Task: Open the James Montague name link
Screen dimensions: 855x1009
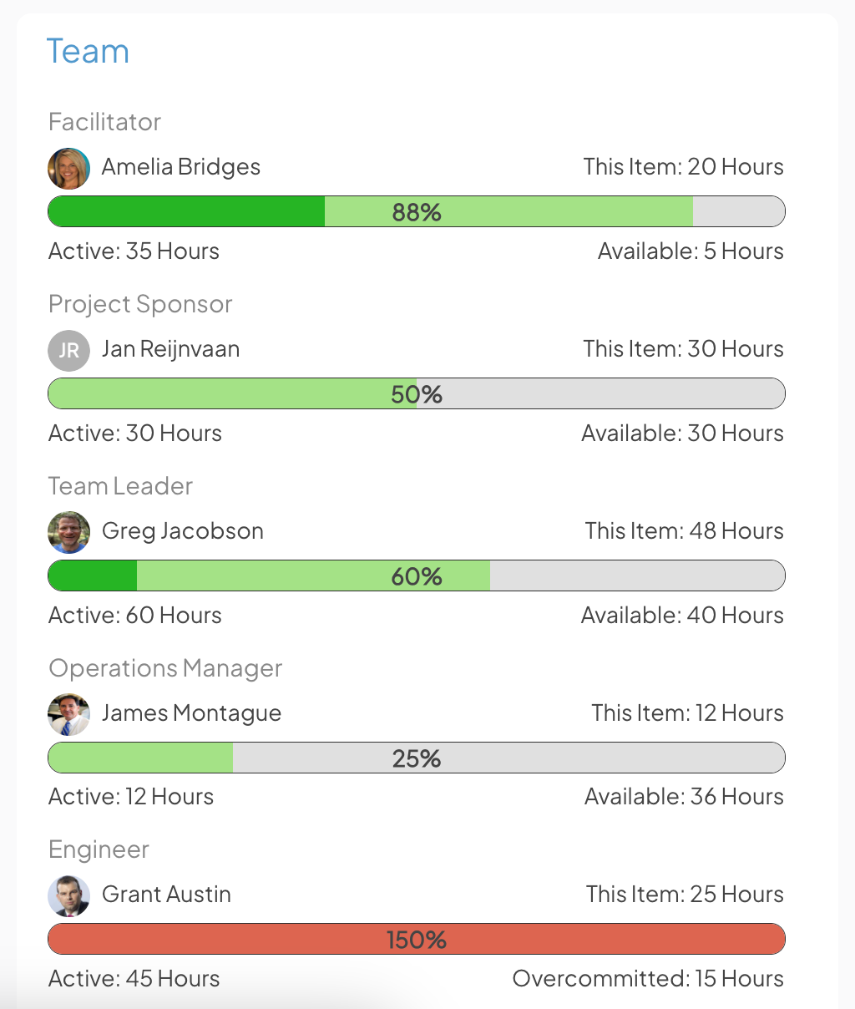Action: [191, 713]
